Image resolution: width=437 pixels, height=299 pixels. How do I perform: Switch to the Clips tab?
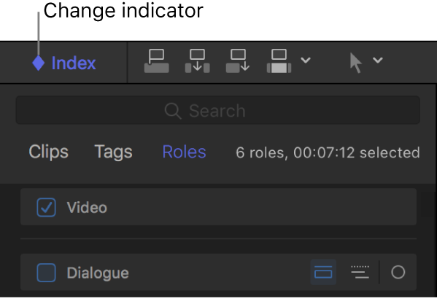pyautogui.click(x=48, y=152)
